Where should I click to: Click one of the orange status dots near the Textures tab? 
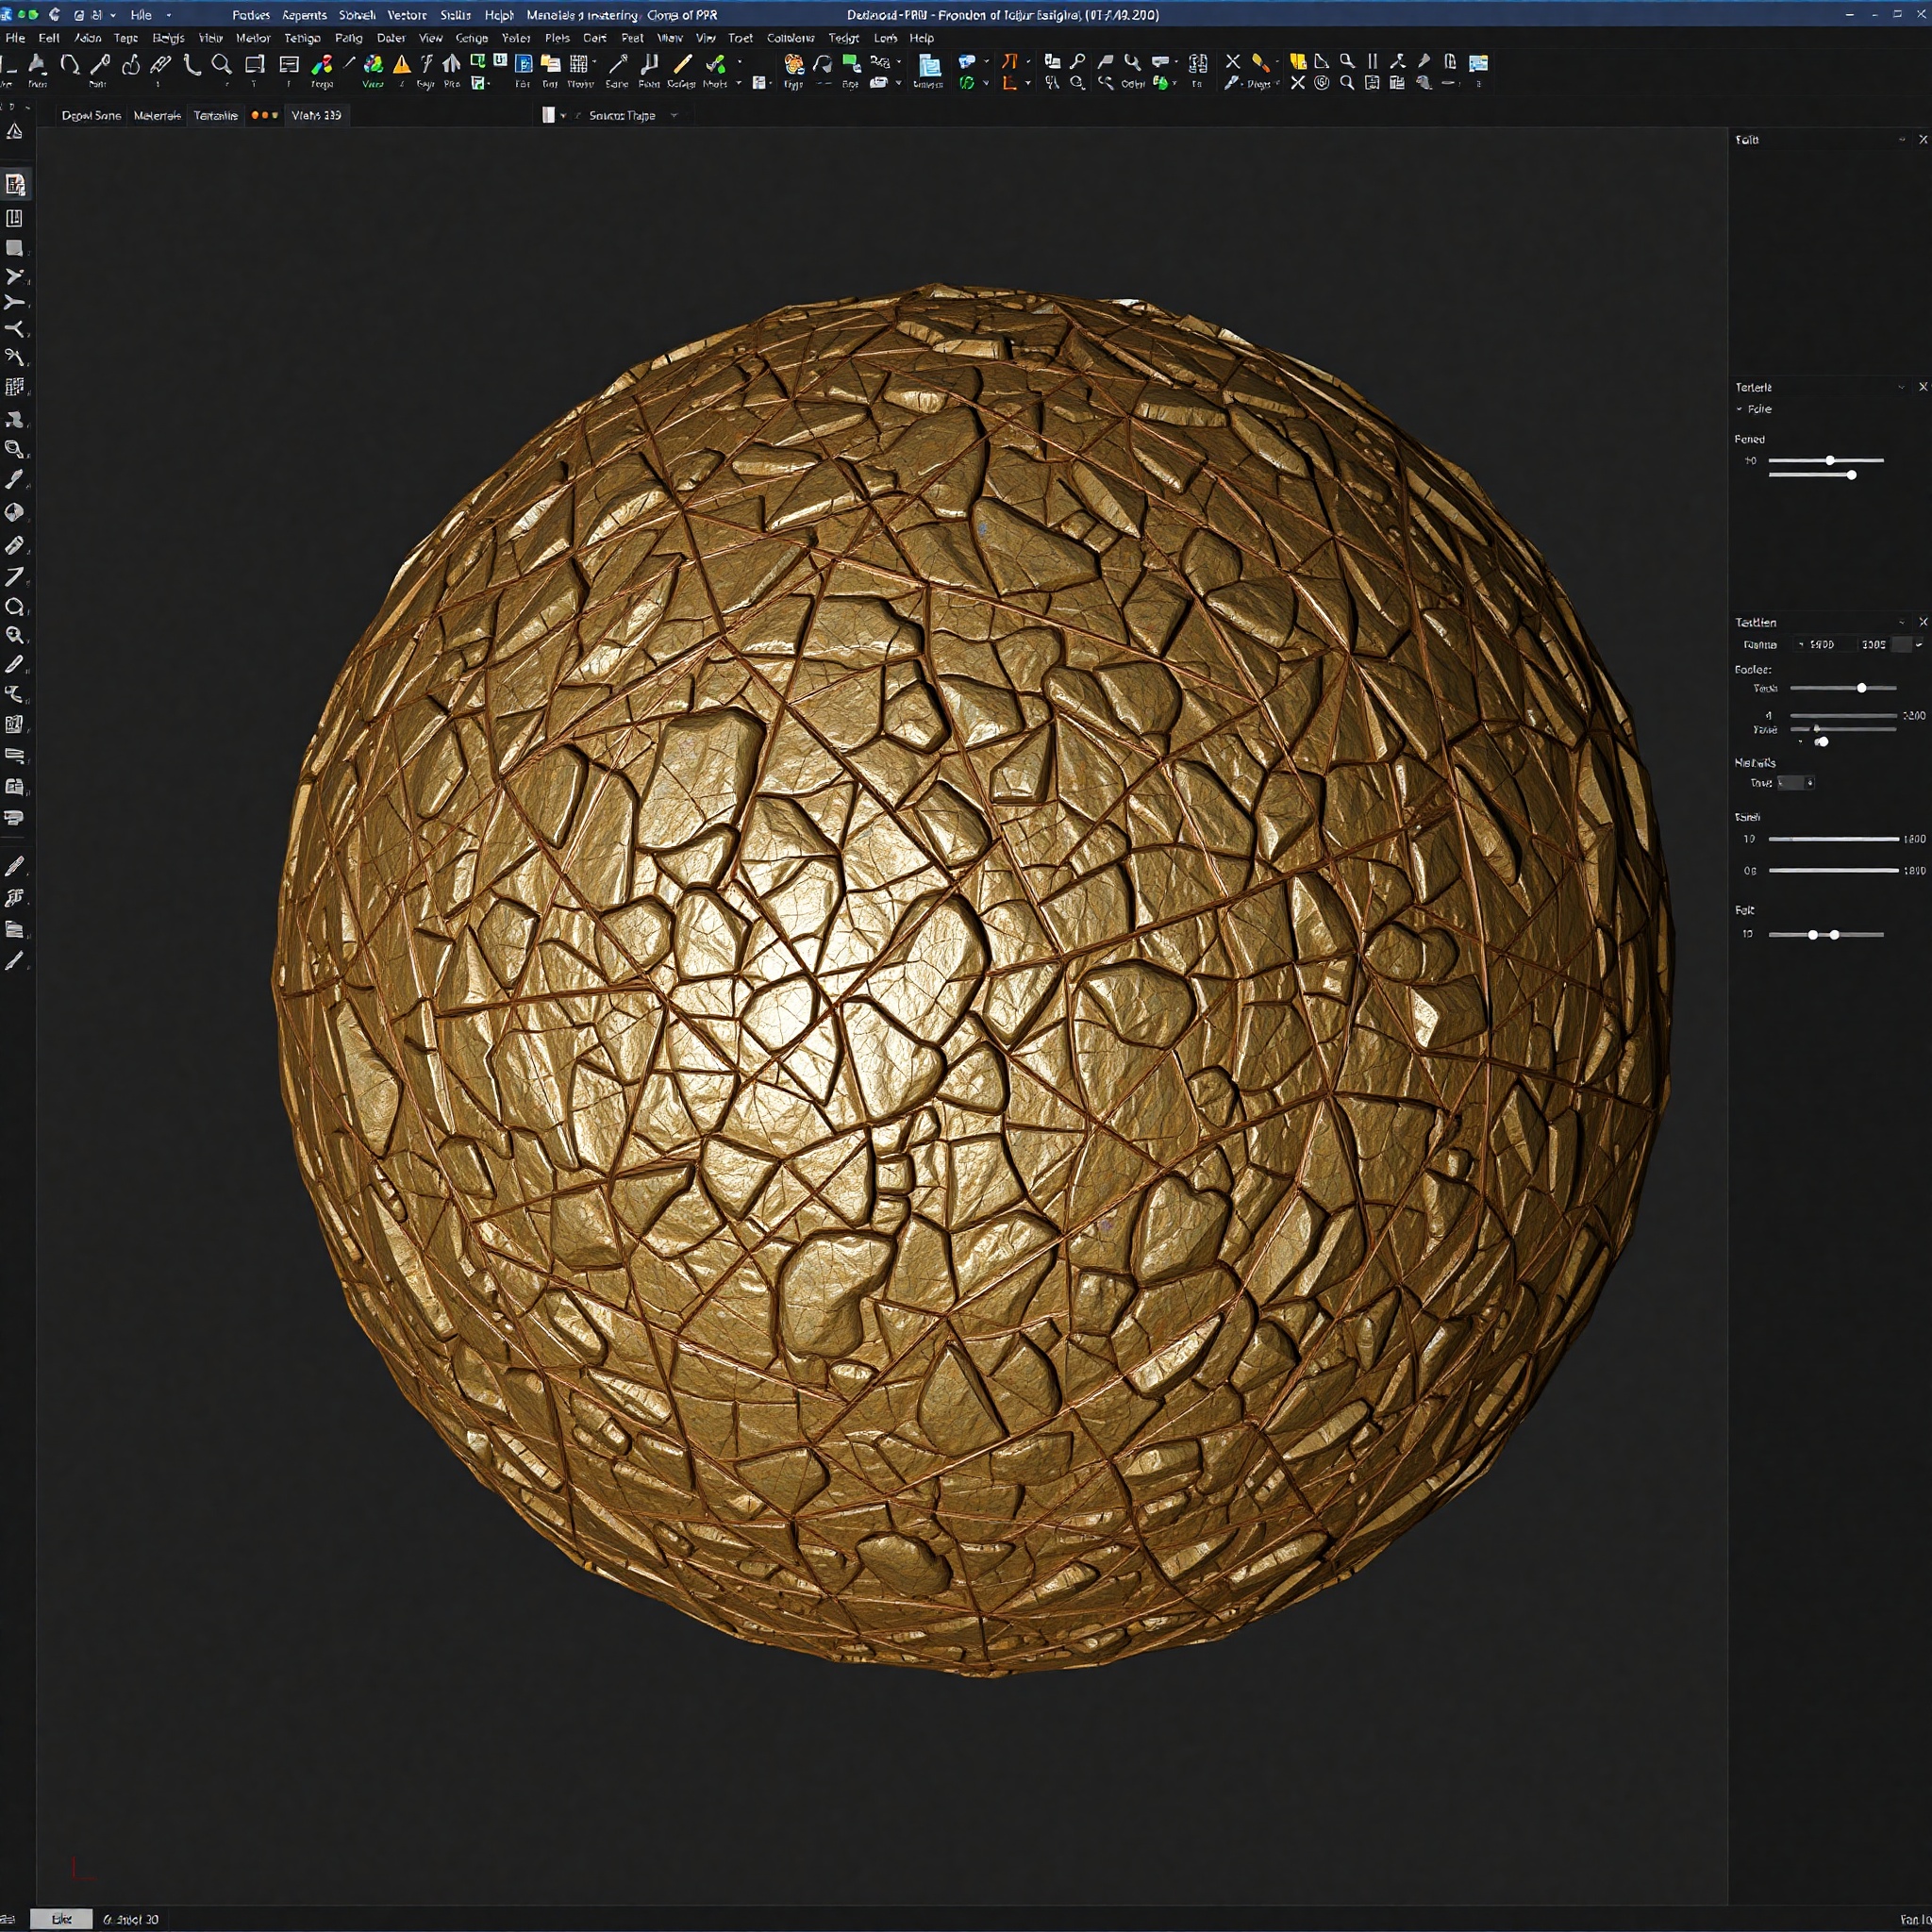[255, 116]
